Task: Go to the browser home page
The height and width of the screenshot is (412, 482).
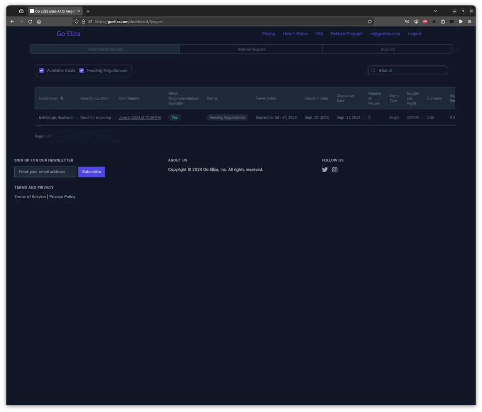Action: pos(39,22)
